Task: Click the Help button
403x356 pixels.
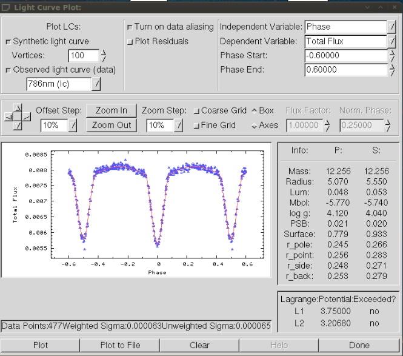Action: (x=279, y=345)
